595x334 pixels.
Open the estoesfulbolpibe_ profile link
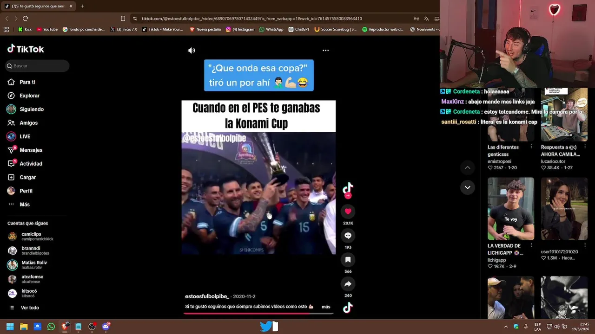coord(207,296)
